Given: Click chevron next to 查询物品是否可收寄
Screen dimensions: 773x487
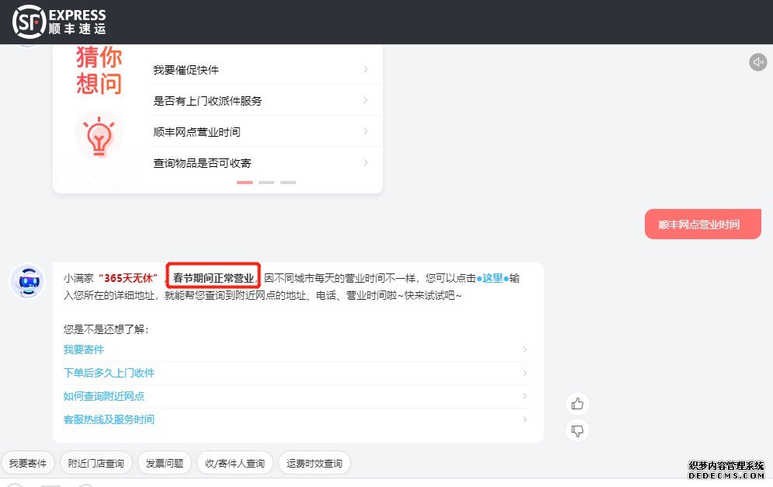Looking at the screenshot, I should (365, 162).
